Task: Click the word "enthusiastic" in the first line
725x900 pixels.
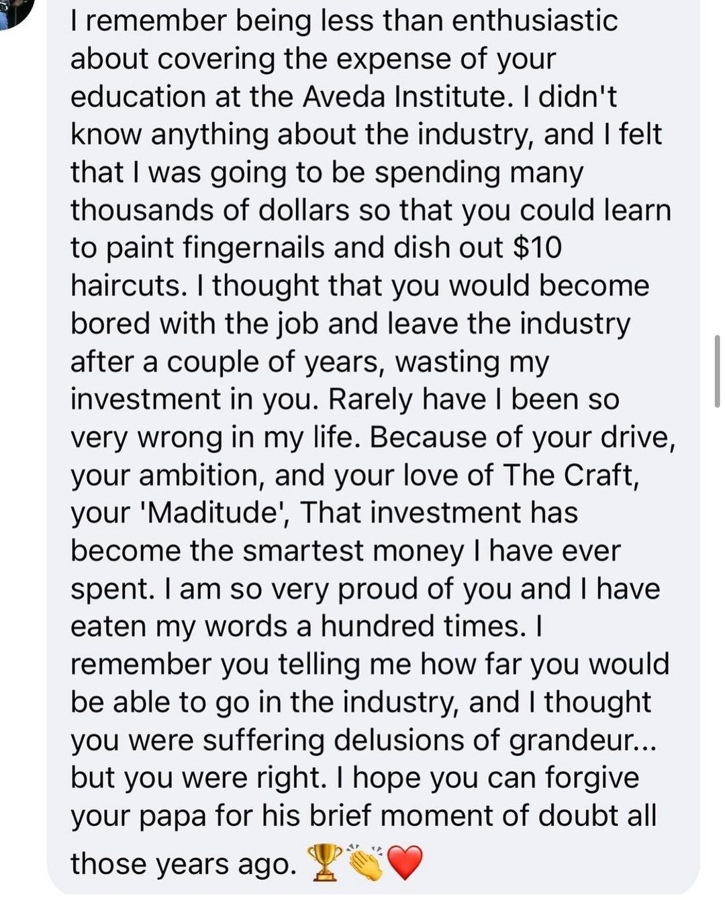Action: 534,21
